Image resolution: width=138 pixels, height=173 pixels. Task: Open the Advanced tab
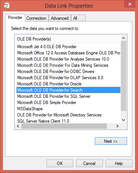60,18
